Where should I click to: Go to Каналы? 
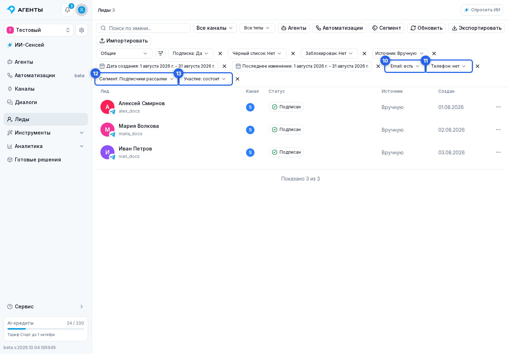click(x=46, y=89)
